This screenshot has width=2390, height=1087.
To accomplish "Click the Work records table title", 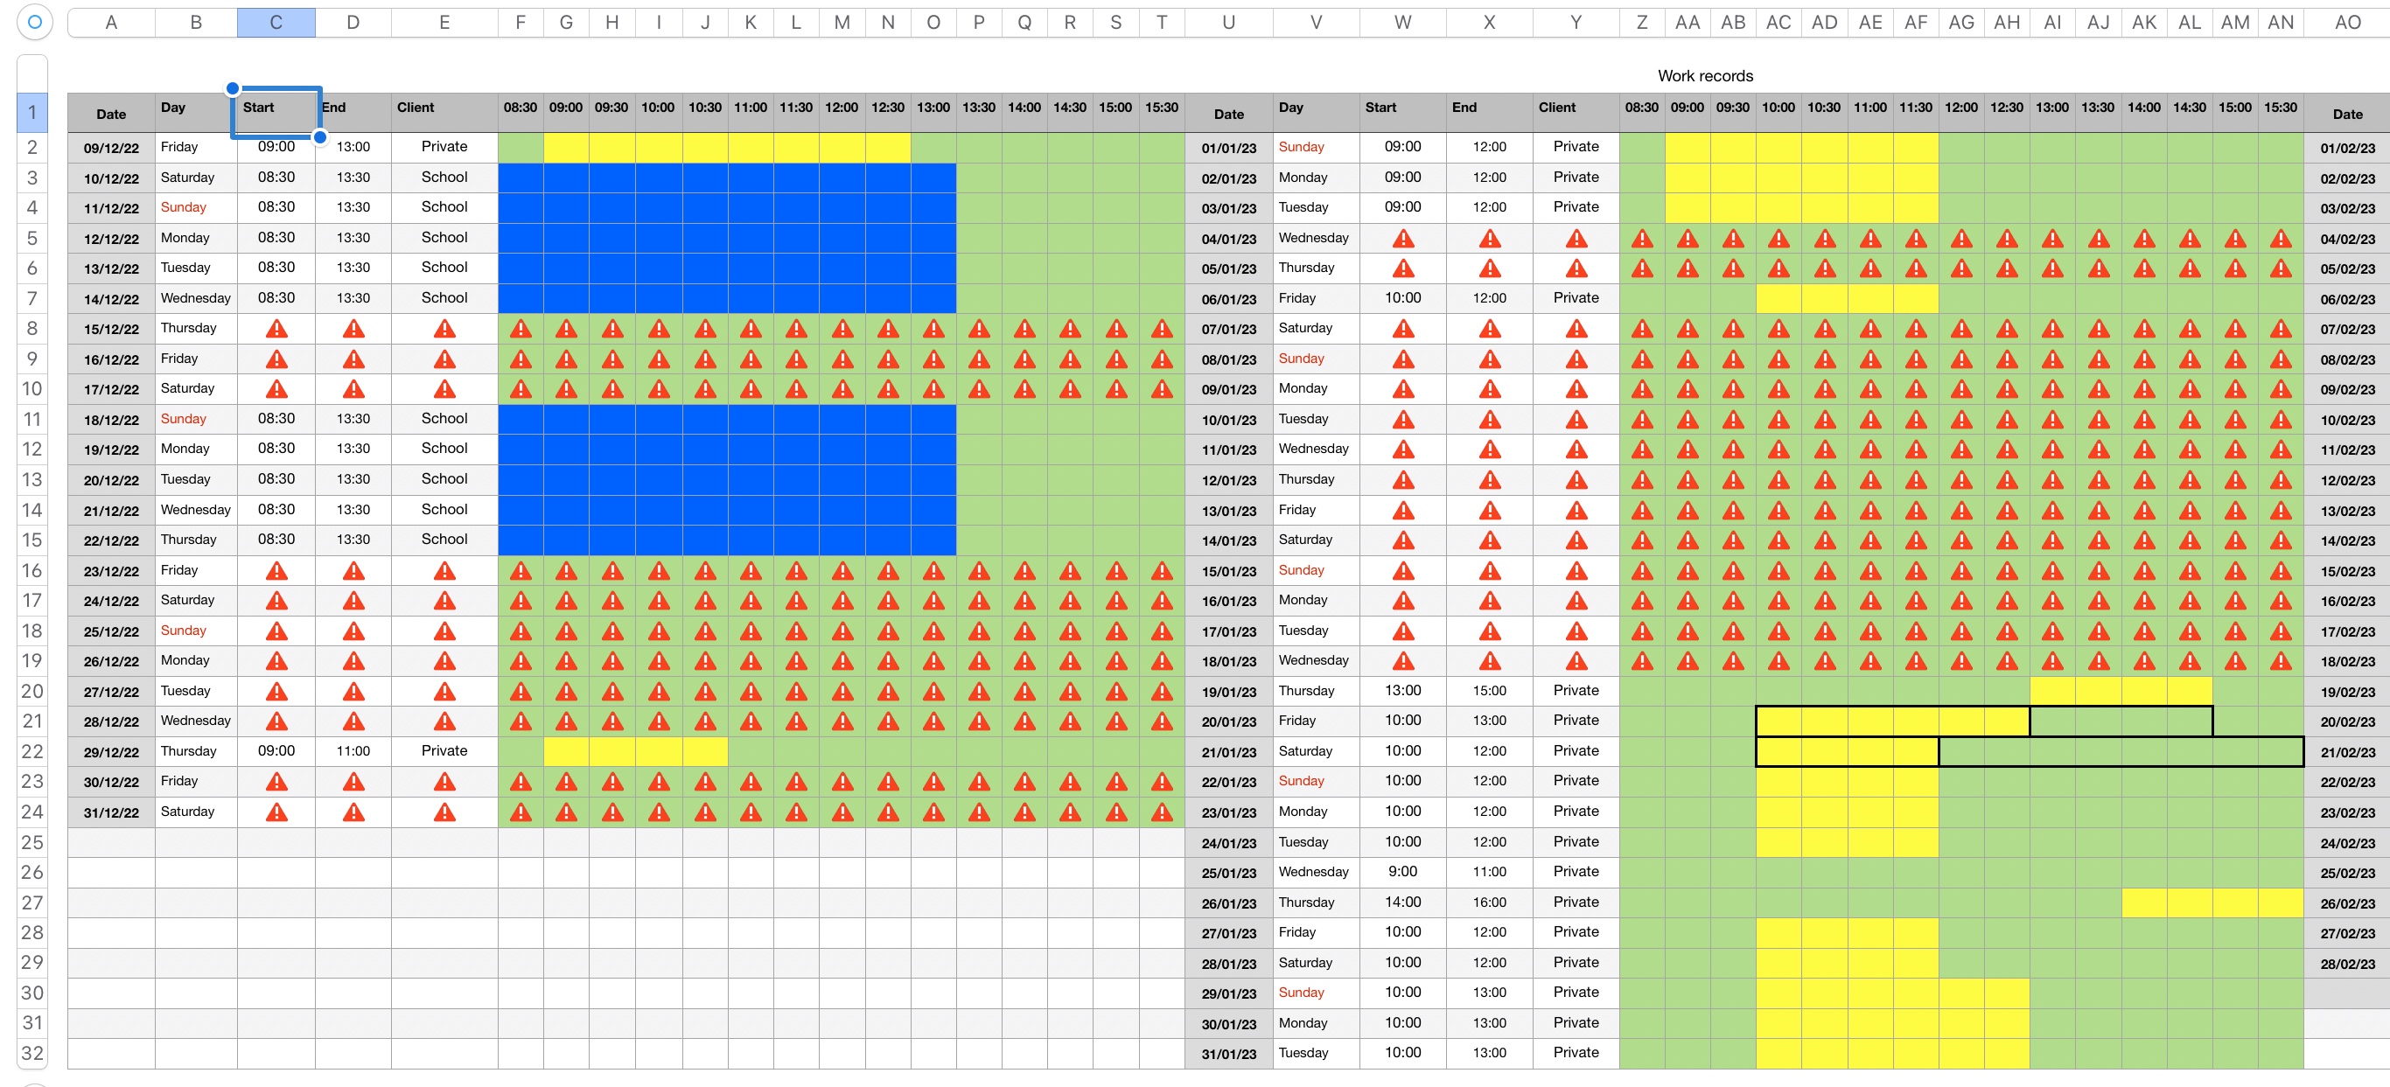I will (x=1704, y=76).
